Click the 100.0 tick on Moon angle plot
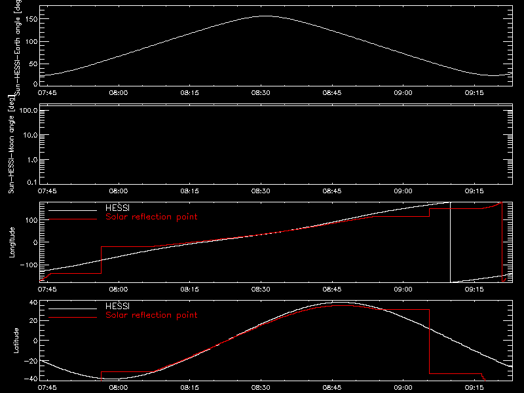Viewport: 524px width, 393px height. [x=28, y=111]
